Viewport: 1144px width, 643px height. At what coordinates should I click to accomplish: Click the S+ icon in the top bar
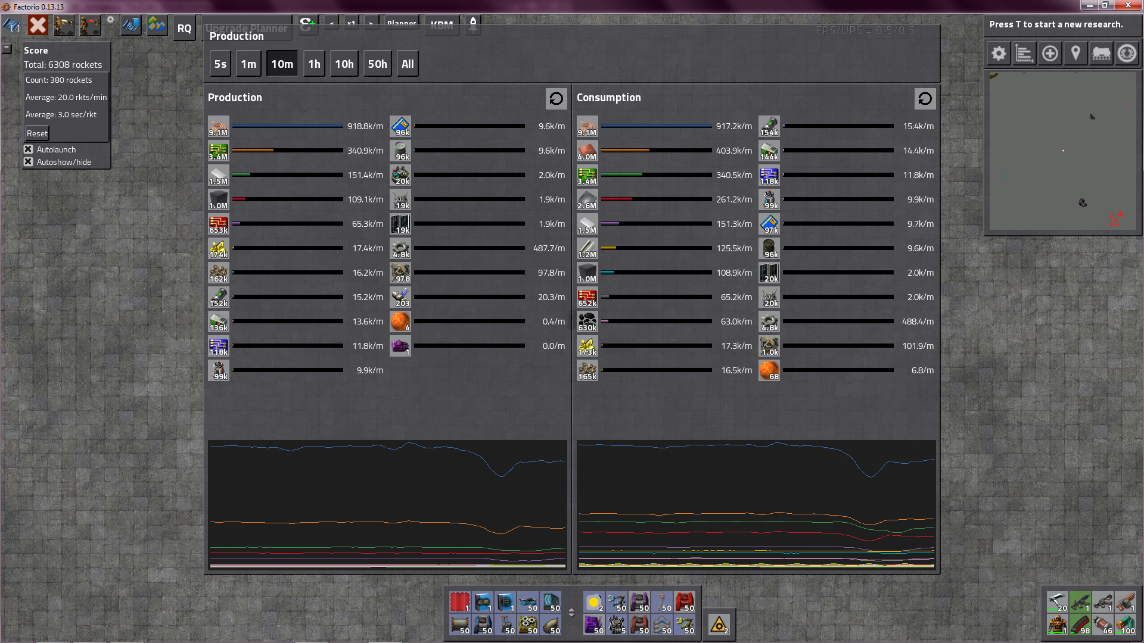(307, 25)
